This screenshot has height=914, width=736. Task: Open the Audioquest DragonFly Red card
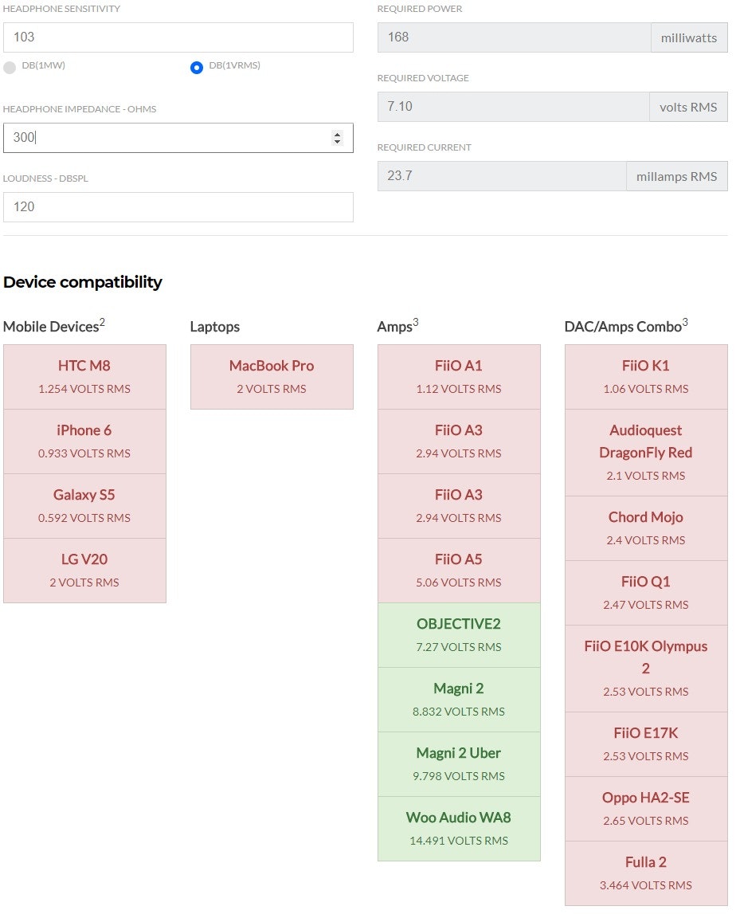646,453
